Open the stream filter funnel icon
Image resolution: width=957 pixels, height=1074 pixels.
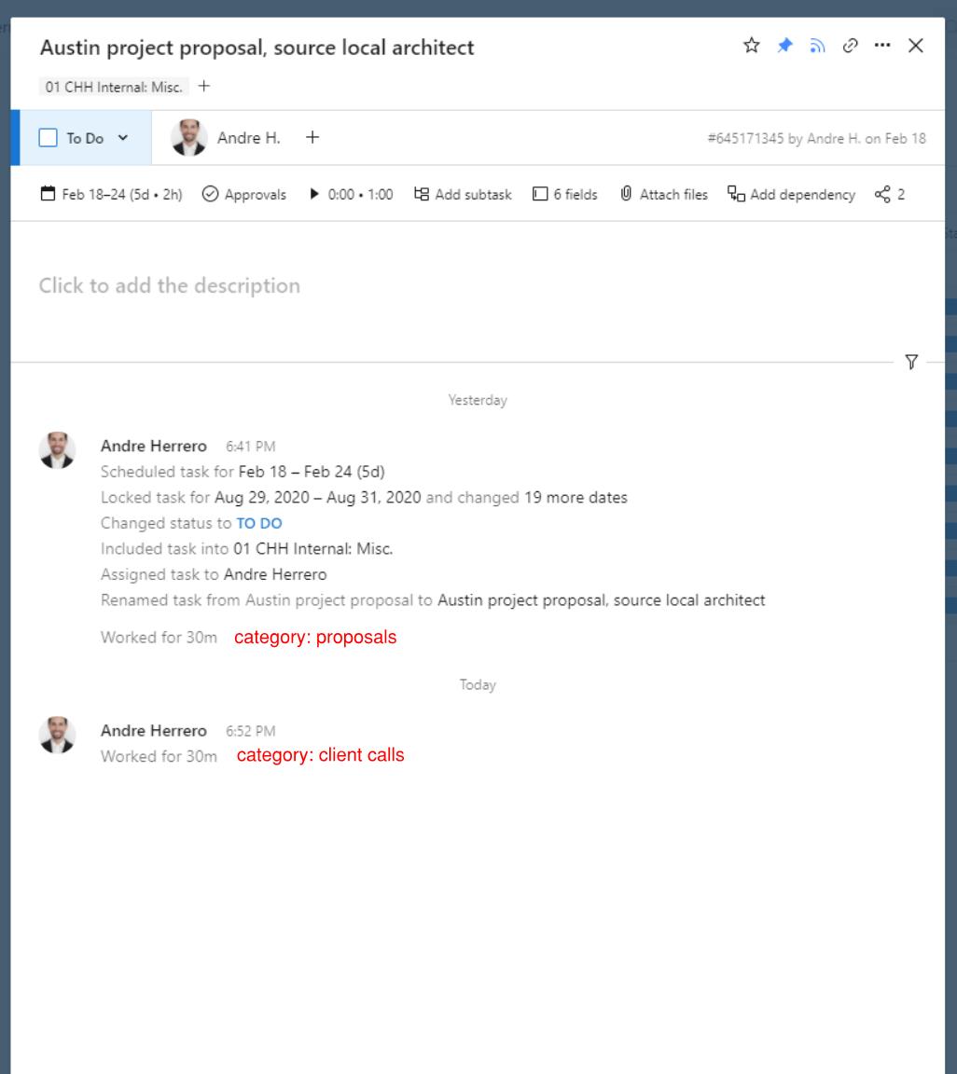point(911,362)
